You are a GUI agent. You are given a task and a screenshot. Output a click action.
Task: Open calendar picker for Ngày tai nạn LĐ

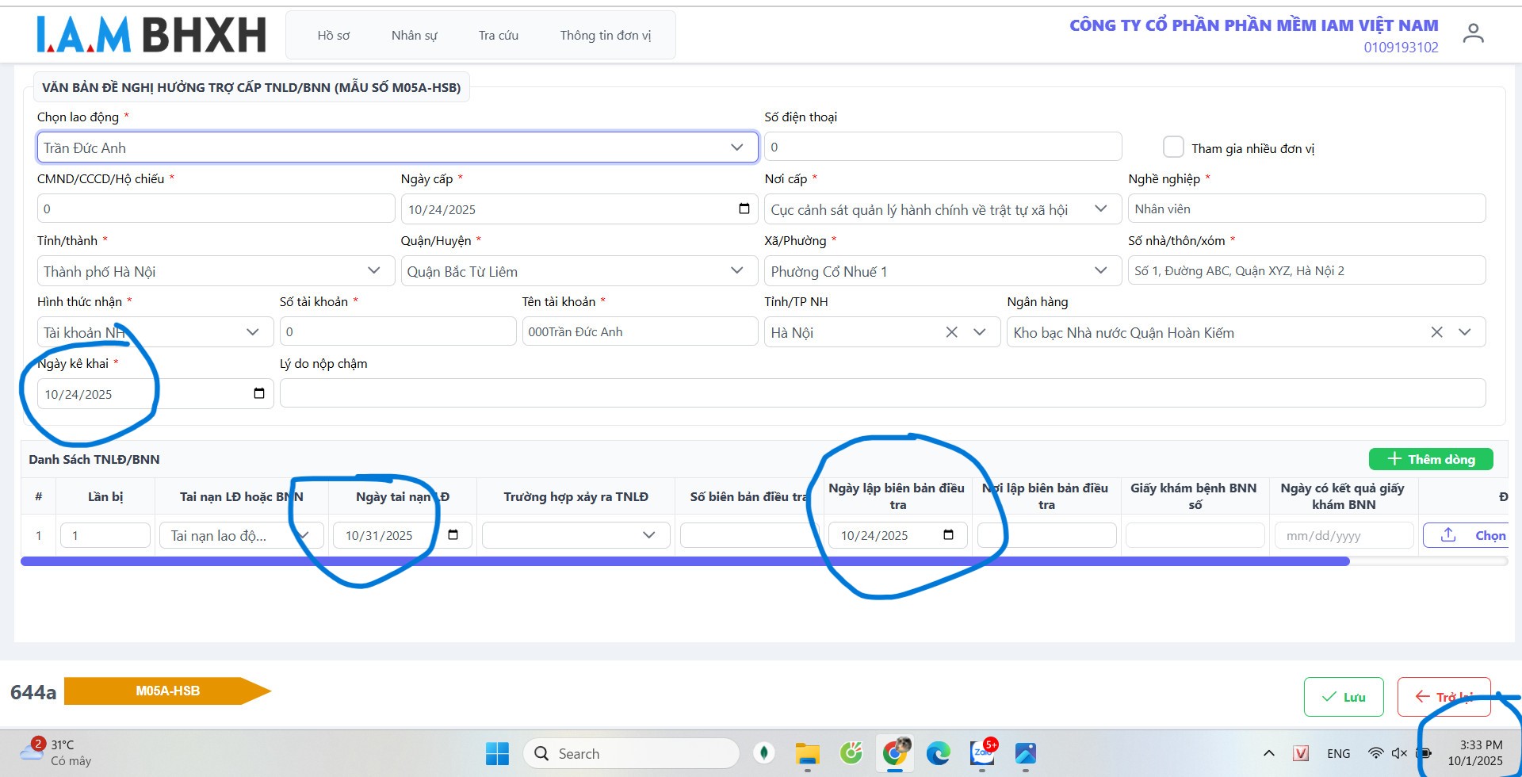click(x=453, y=535)
